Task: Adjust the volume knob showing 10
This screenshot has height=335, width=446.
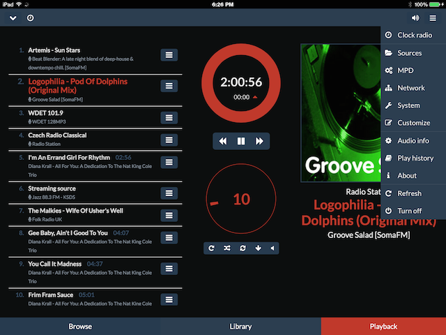Action: tap(241, 199)
